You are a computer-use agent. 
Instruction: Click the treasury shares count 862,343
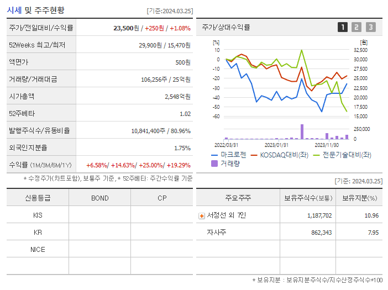tap(322, 233)
